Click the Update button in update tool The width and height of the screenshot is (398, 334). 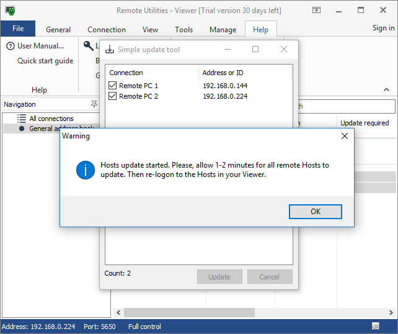(219, 276)
